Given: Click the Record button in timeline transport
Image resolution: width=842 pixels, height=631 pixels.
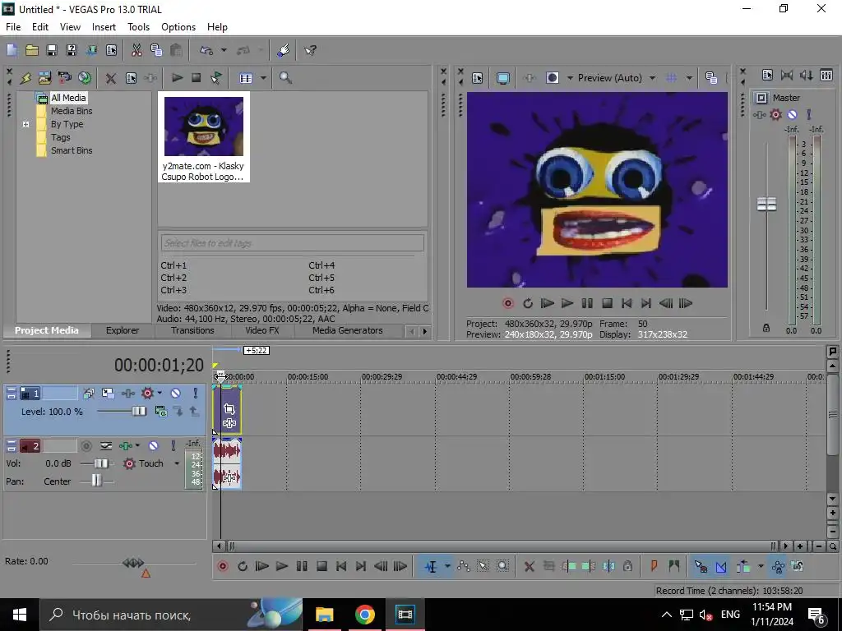Looking at the screenshot, I should click(223, 567).
